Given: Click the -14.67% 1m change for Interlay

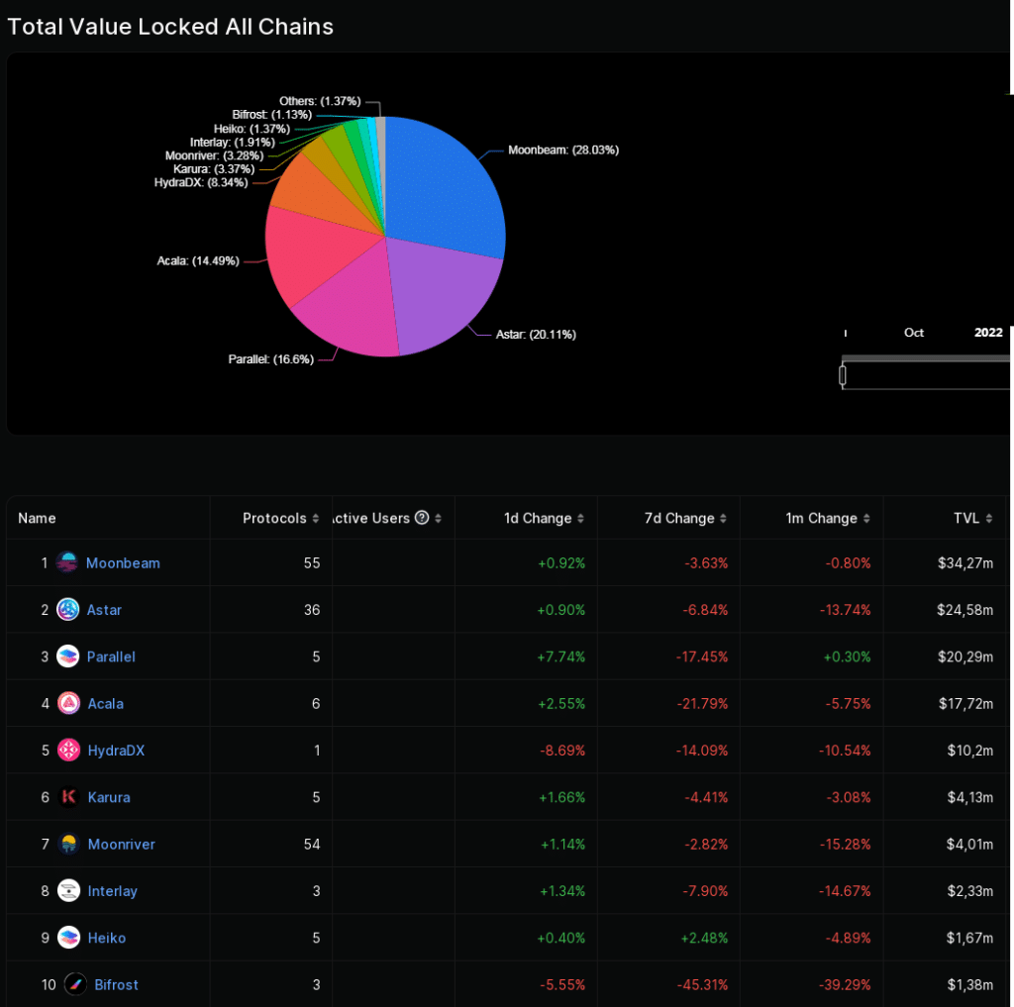Looking at the screenshot, I should (845, 891).
